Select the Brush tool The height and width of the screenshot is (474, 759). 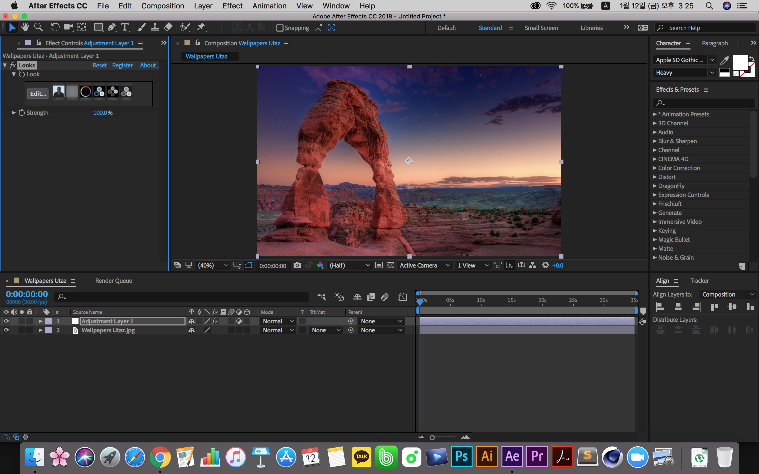click(142, 28)
